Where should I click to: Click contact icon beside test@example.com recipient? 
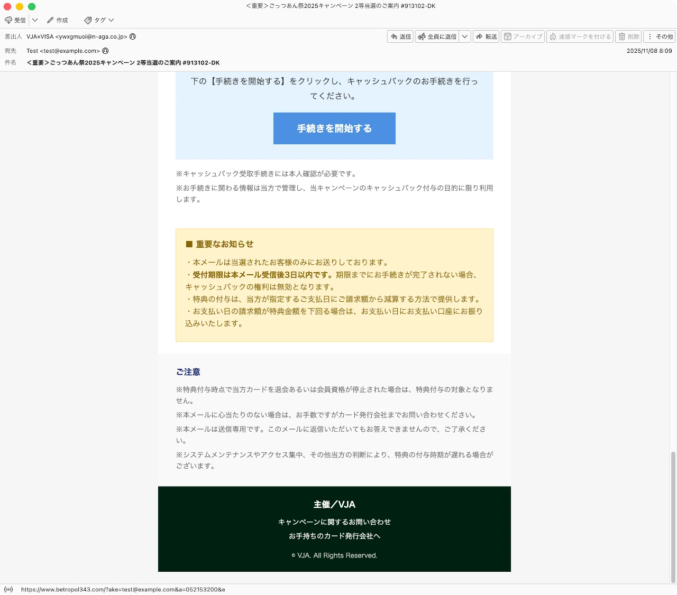tap(105, 51)
